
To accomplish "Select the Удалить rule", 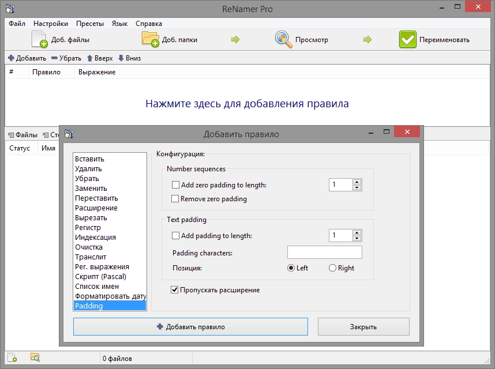I will click(110, 169).
